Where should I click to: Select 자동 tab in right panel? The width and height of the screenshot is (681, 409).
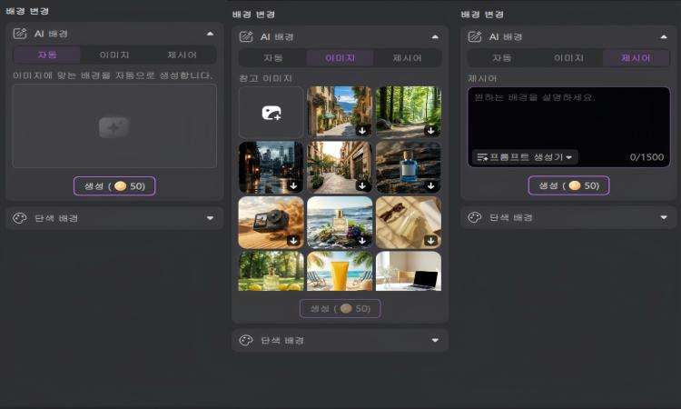pyautogui.click(x=501, y=58)
